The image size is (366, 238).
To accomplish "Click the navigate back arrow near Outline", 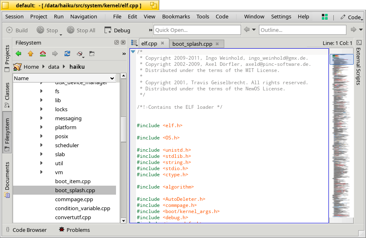I will point(246,29).
